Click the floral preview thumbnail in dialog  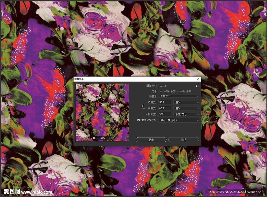pyautogui.click(x=102, y=112)
